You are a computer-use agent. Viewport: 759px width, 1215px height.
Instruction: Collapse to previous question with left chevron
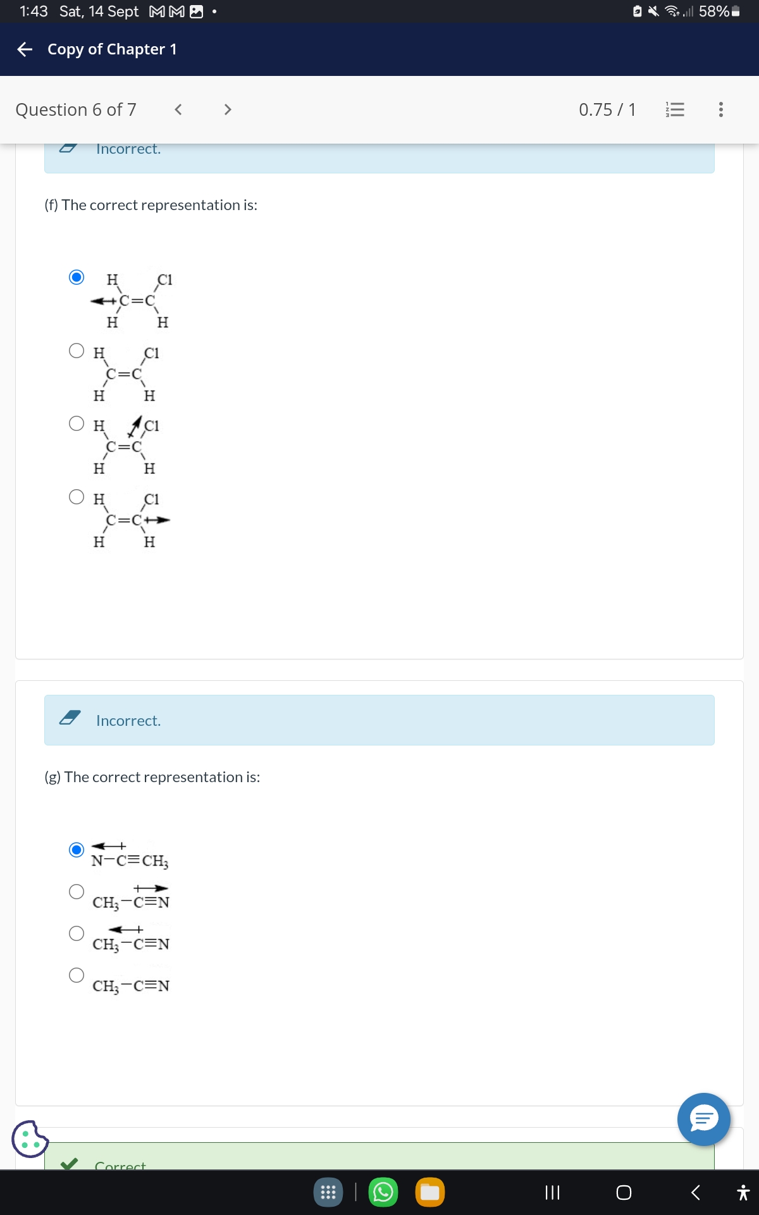[x=178, y=109]
